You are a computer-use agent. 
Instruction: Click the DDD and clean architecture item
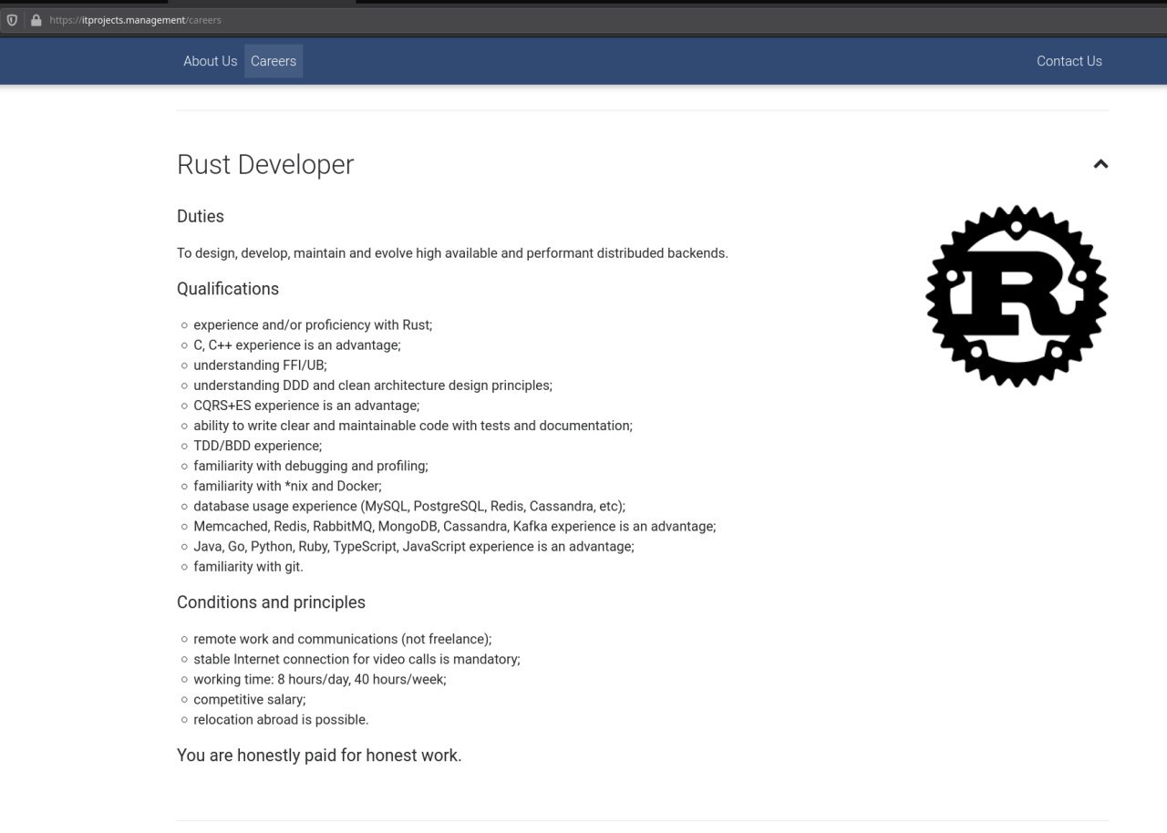pos(373,386)
